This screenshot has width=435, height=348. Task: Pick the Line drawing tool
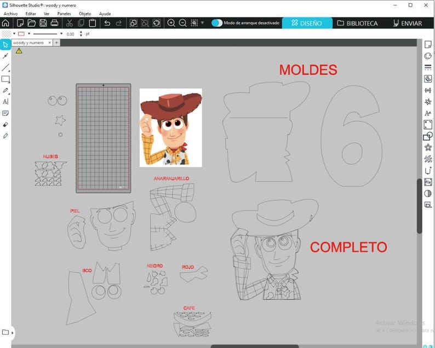coord(5,67)
